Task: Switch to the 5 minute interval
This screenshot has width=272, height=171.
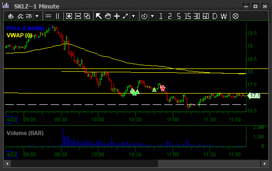Action: pos(179,16)
